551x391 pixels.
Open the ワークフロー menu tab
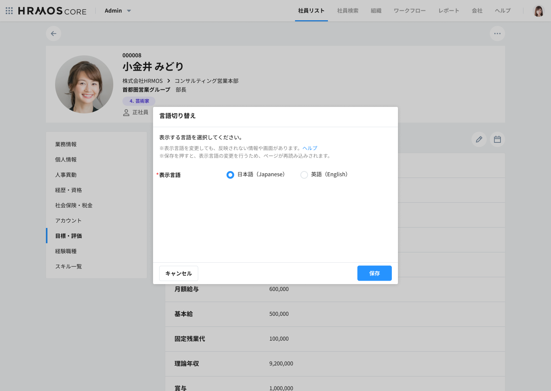[x=409, y=11]
